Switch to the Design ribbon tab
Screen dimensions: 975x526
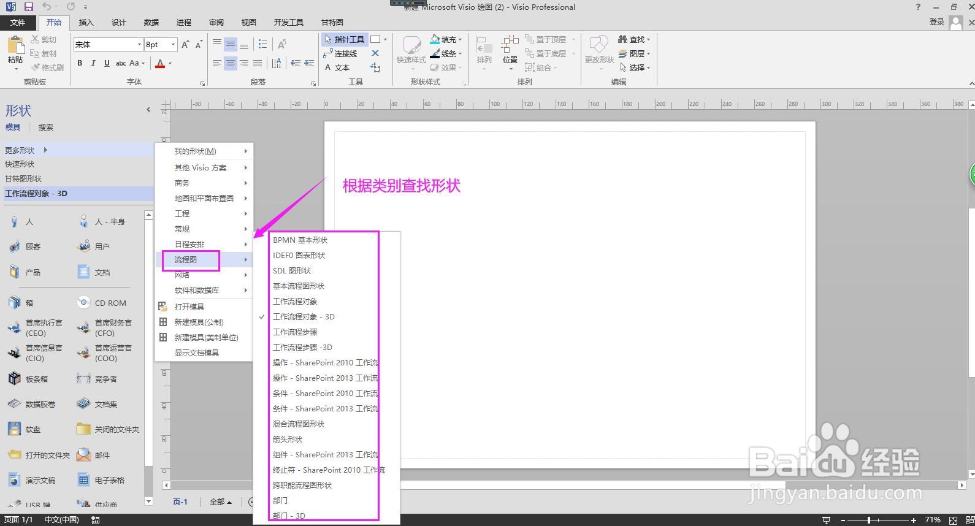click(119, 22)
